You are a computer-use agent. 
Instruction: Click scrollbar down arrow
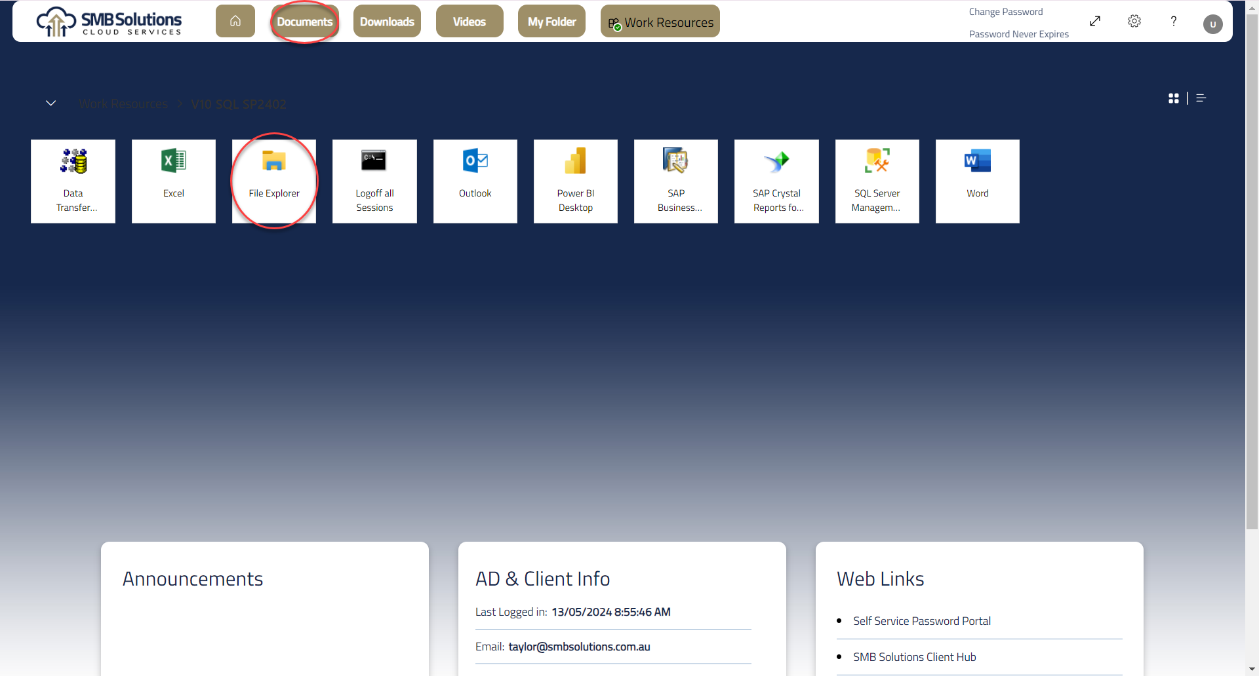tap(1252, 669)
